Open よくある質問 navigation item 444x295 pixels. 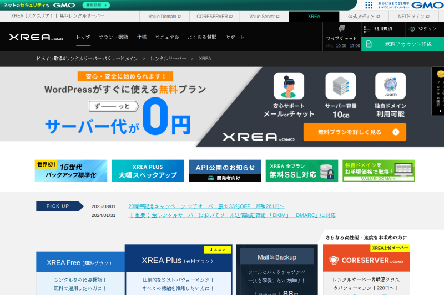point(202,37)
